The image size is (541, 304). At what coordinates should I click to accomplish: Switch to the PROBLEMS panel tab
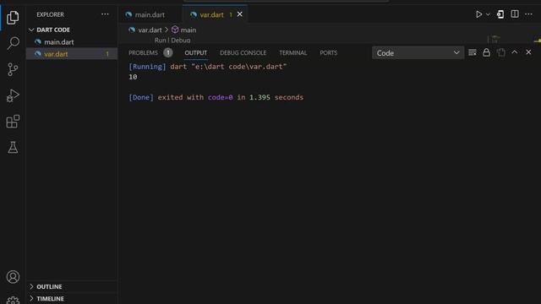tap(143, 52)
